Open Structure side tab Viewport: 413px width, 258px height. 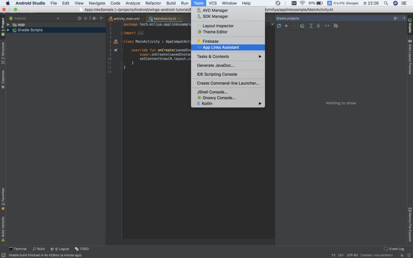click(x=3, y=53)
